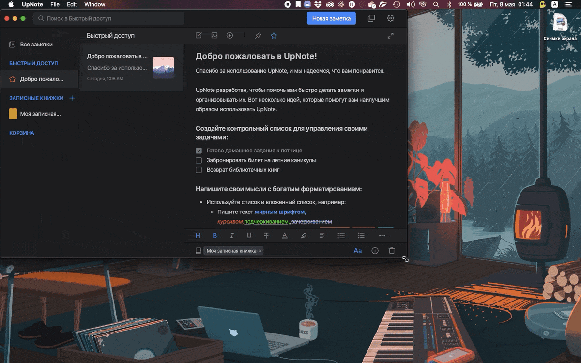Open volume control in menu bar
The image size is (581, 363).
tap(411, 4)
